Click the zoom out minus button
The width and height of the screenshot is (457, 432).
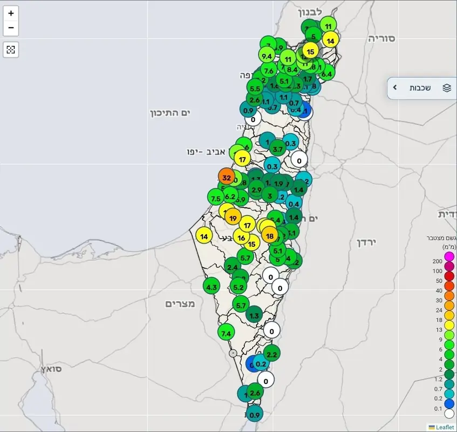point(11,28)
